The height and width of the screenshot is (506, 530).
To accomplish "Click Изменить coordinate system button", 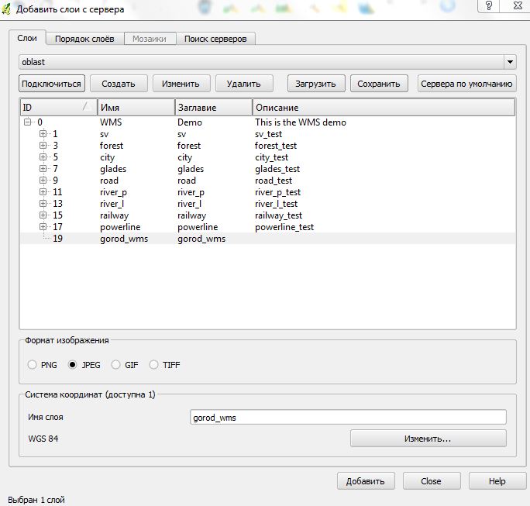I will 428,439.
